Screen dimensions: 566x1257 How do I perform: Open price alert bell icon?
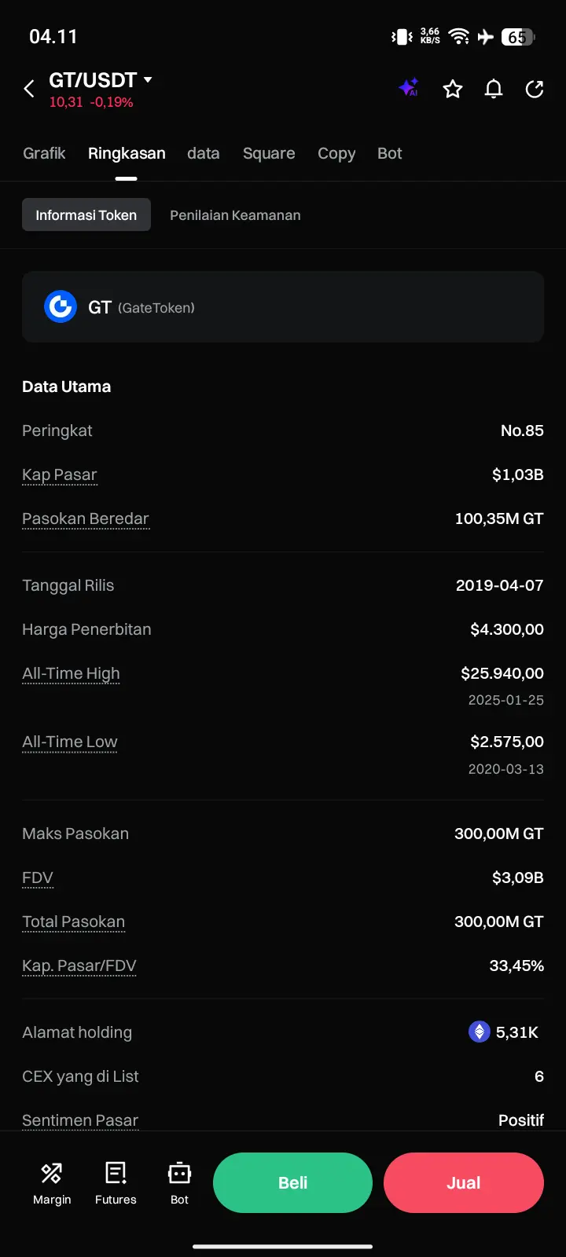point(494,89)
